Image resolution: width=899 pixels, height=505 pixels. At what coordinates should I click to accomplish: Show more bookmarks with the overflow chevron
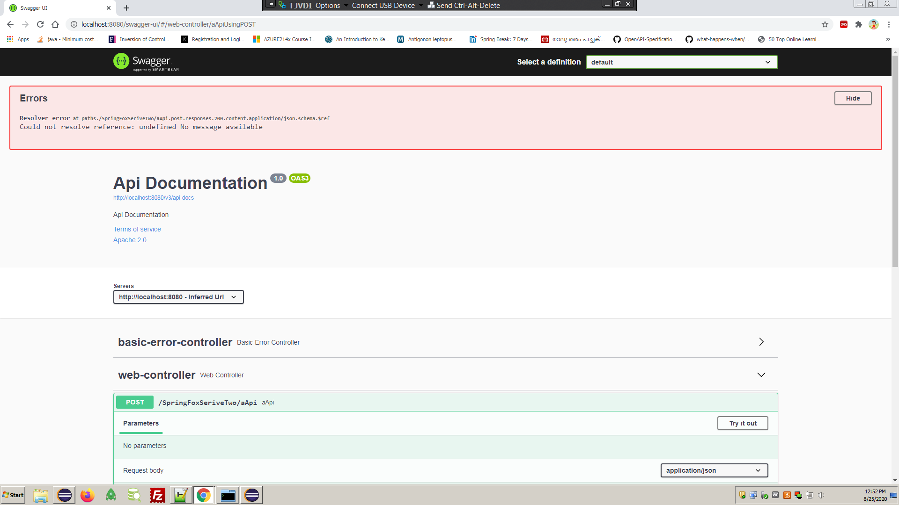pos(888,39)
